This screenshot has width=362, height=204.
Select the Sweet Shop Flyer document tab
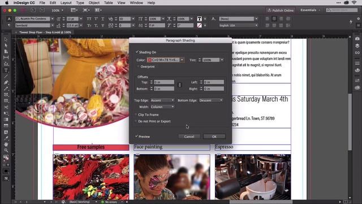pyautogui.click(x=45, y=32)
